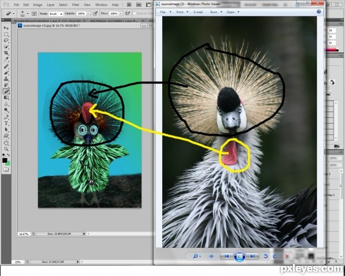Open Photoshop Edit menu

(26, 5)
